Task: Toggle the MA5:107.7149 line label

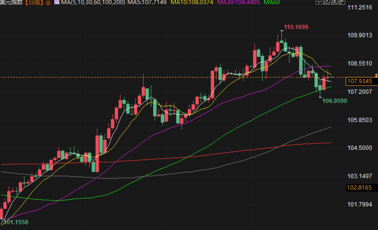Action: (x=147, y=2)
